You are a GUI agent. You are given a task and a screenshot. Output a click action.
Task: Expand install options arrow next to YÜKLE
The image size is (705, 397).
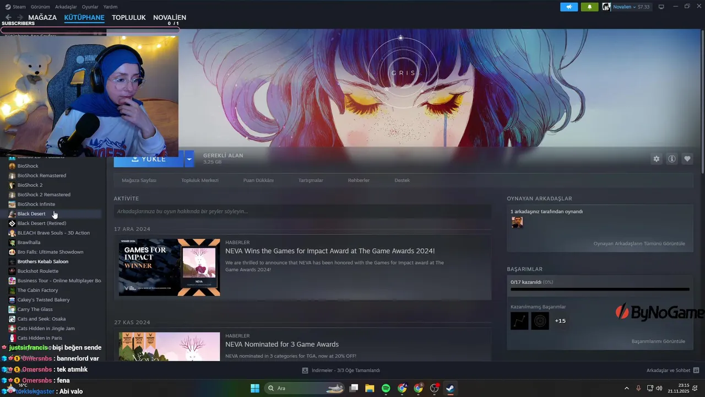(x=189, y=159)
